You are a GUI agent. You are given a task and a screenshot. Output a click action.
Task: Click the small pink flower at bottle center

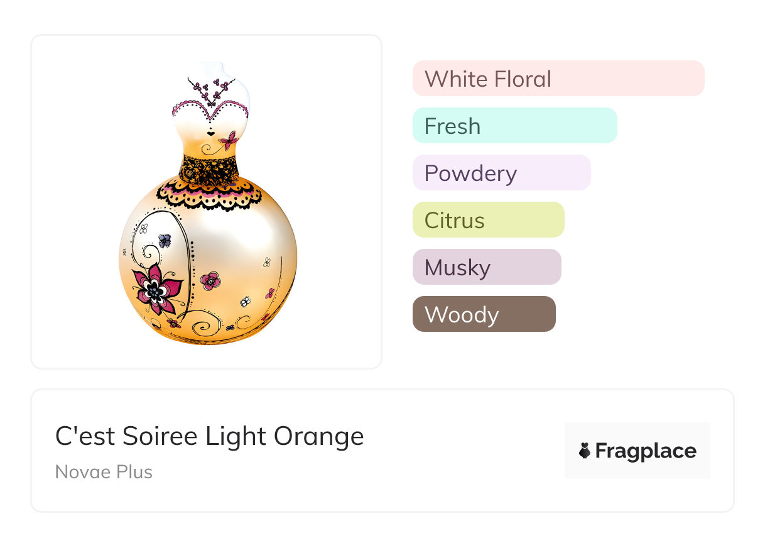tap(211, 279)
